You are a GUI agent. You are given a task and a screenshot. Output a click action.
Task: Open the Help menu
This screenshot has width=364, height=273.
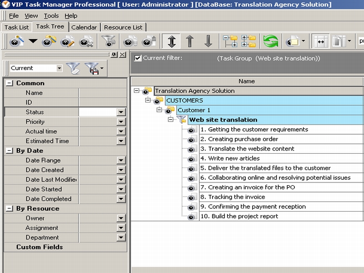[71, 16]
